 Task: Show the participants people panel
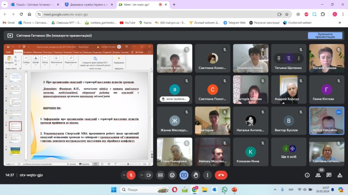318,175
